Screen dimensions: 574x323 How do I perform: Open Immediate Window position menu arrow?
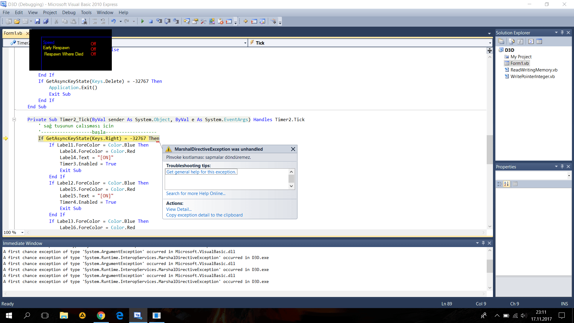coord(477,243)
